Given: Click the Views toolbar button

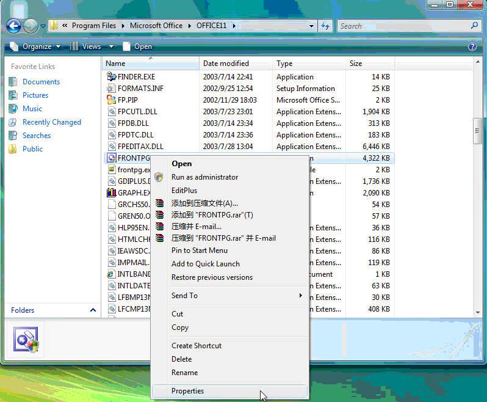Looking at the screenshot, I should click(85, 46).
